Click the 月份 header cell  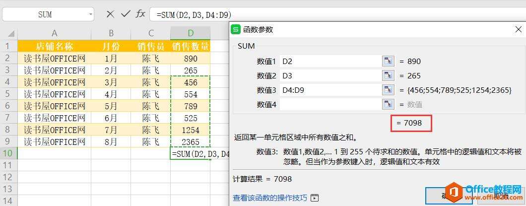[x=111, y=46]
